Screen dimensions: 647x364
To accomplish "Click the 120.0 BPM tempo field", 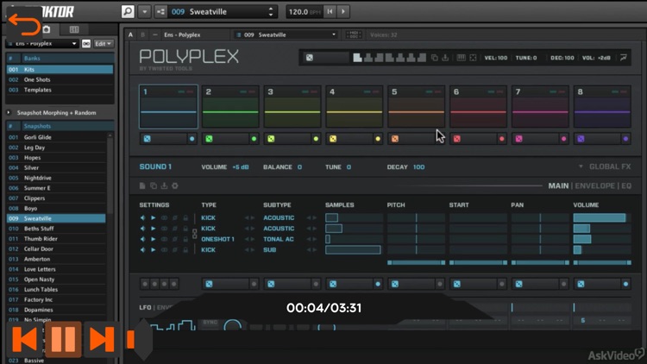I will coord(305,12).
